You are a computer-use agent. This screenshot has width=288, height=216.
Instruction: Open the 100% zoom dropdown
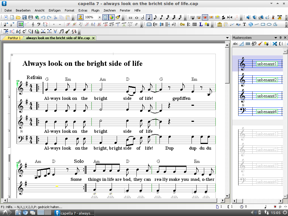(x=100, y=17)
